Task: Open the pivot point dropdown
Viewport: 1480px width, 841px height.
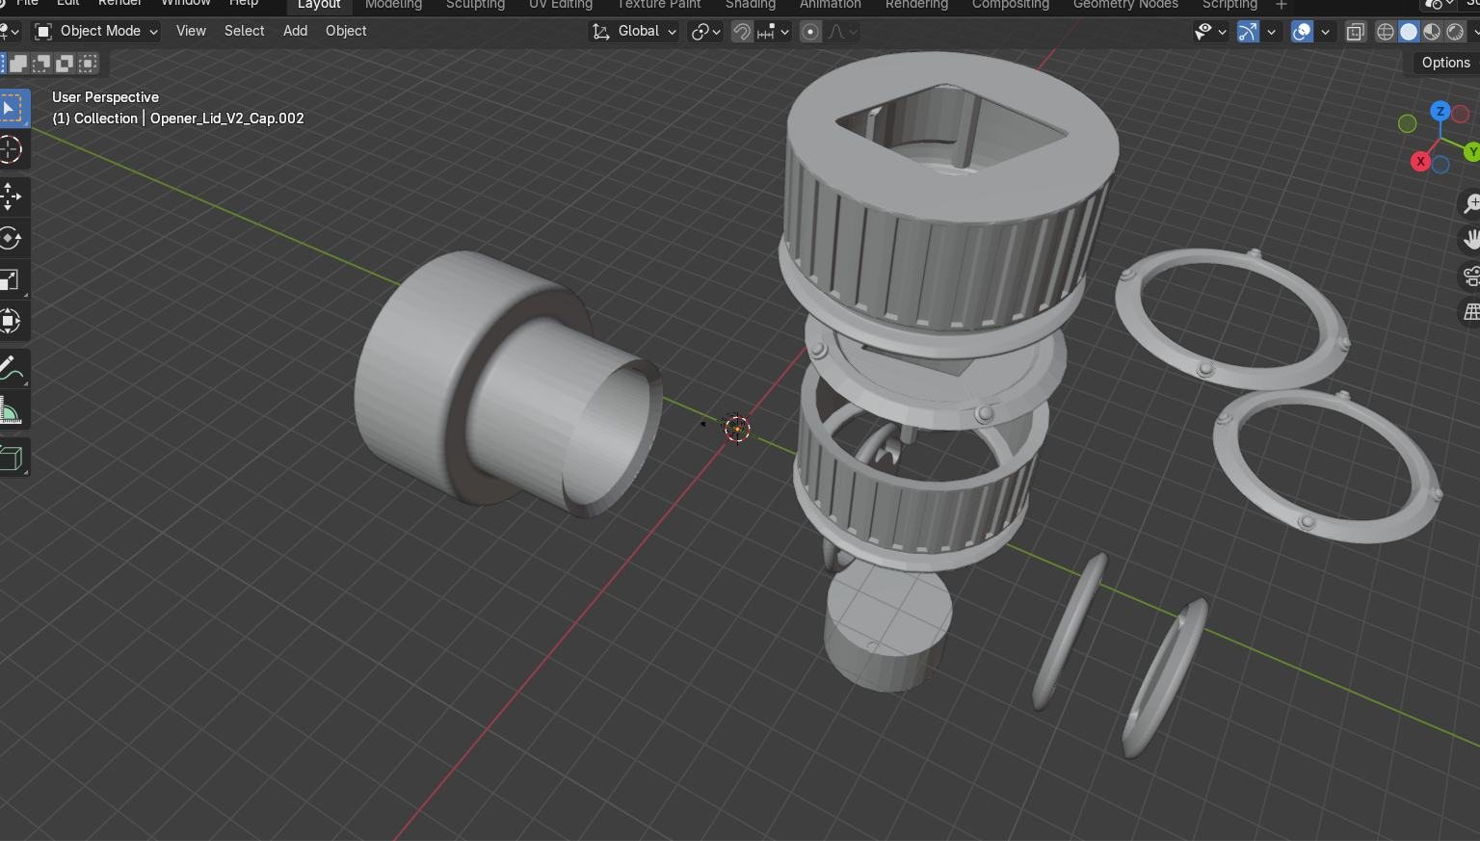Action: pos(706,32)
